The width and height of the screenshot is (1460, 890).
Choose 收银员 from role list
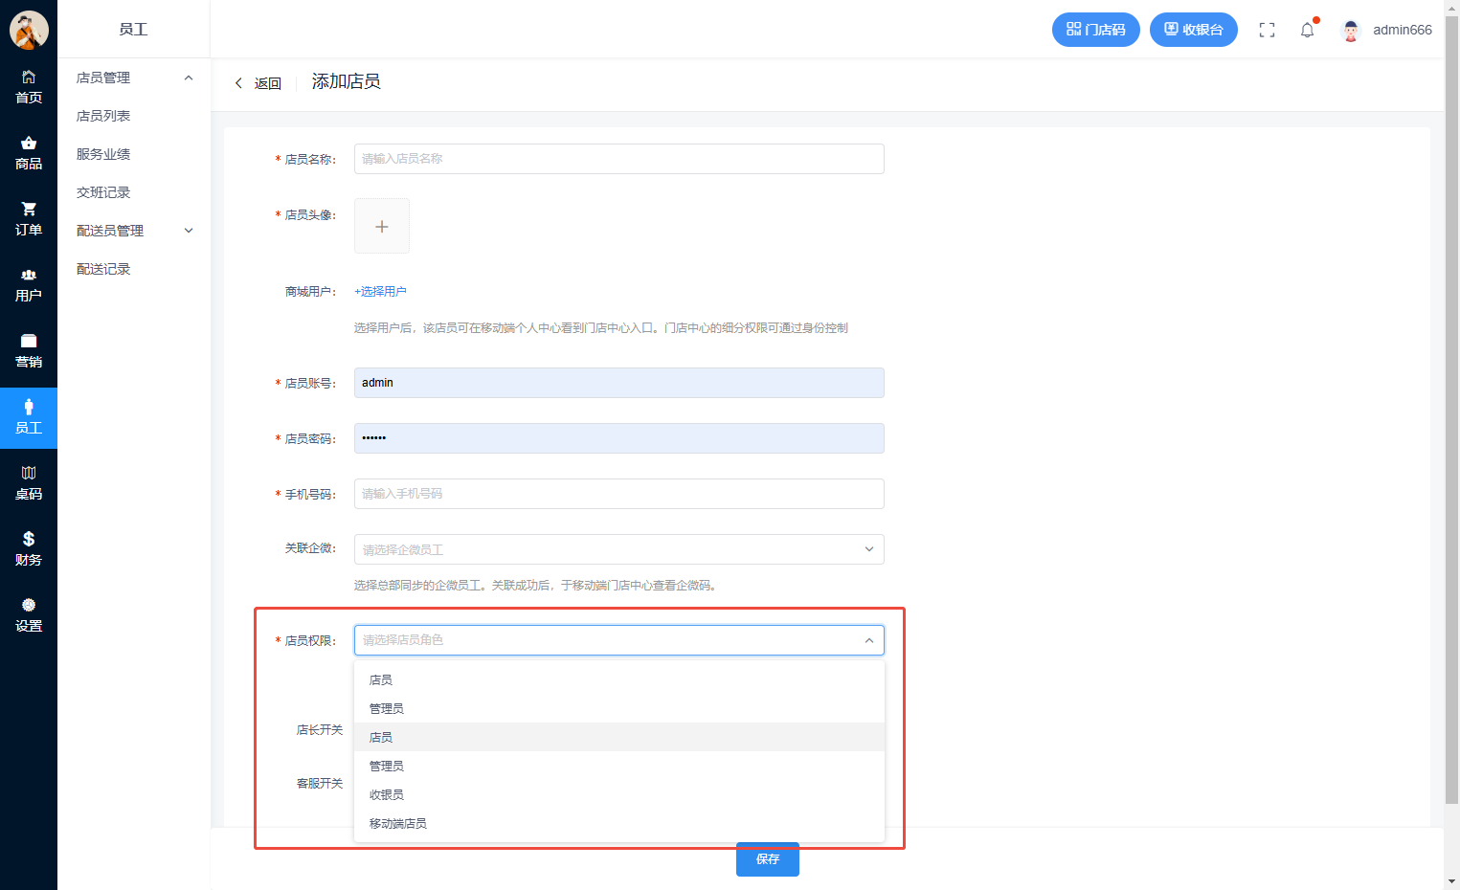[387, 794]
